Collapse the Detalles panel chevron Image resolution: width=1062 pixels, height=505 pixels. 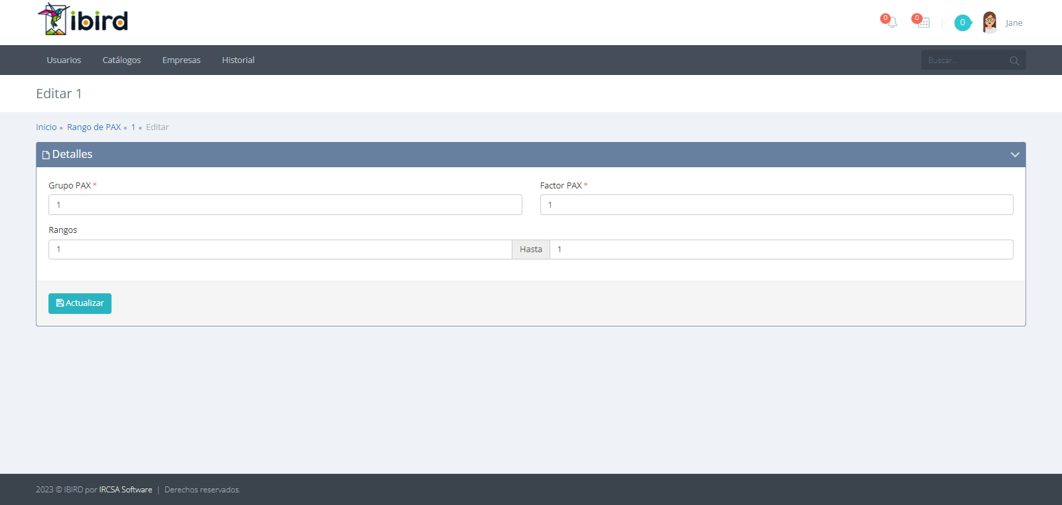point(1015,155)
